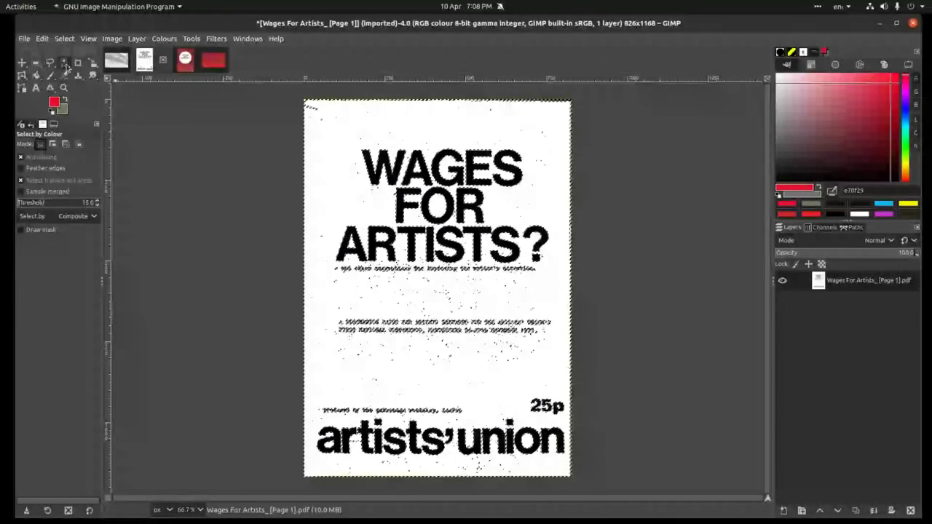This screenshot has width=932, height=524.
Task: Open the px unit dropdown in status bar
Action: point(163,510)
